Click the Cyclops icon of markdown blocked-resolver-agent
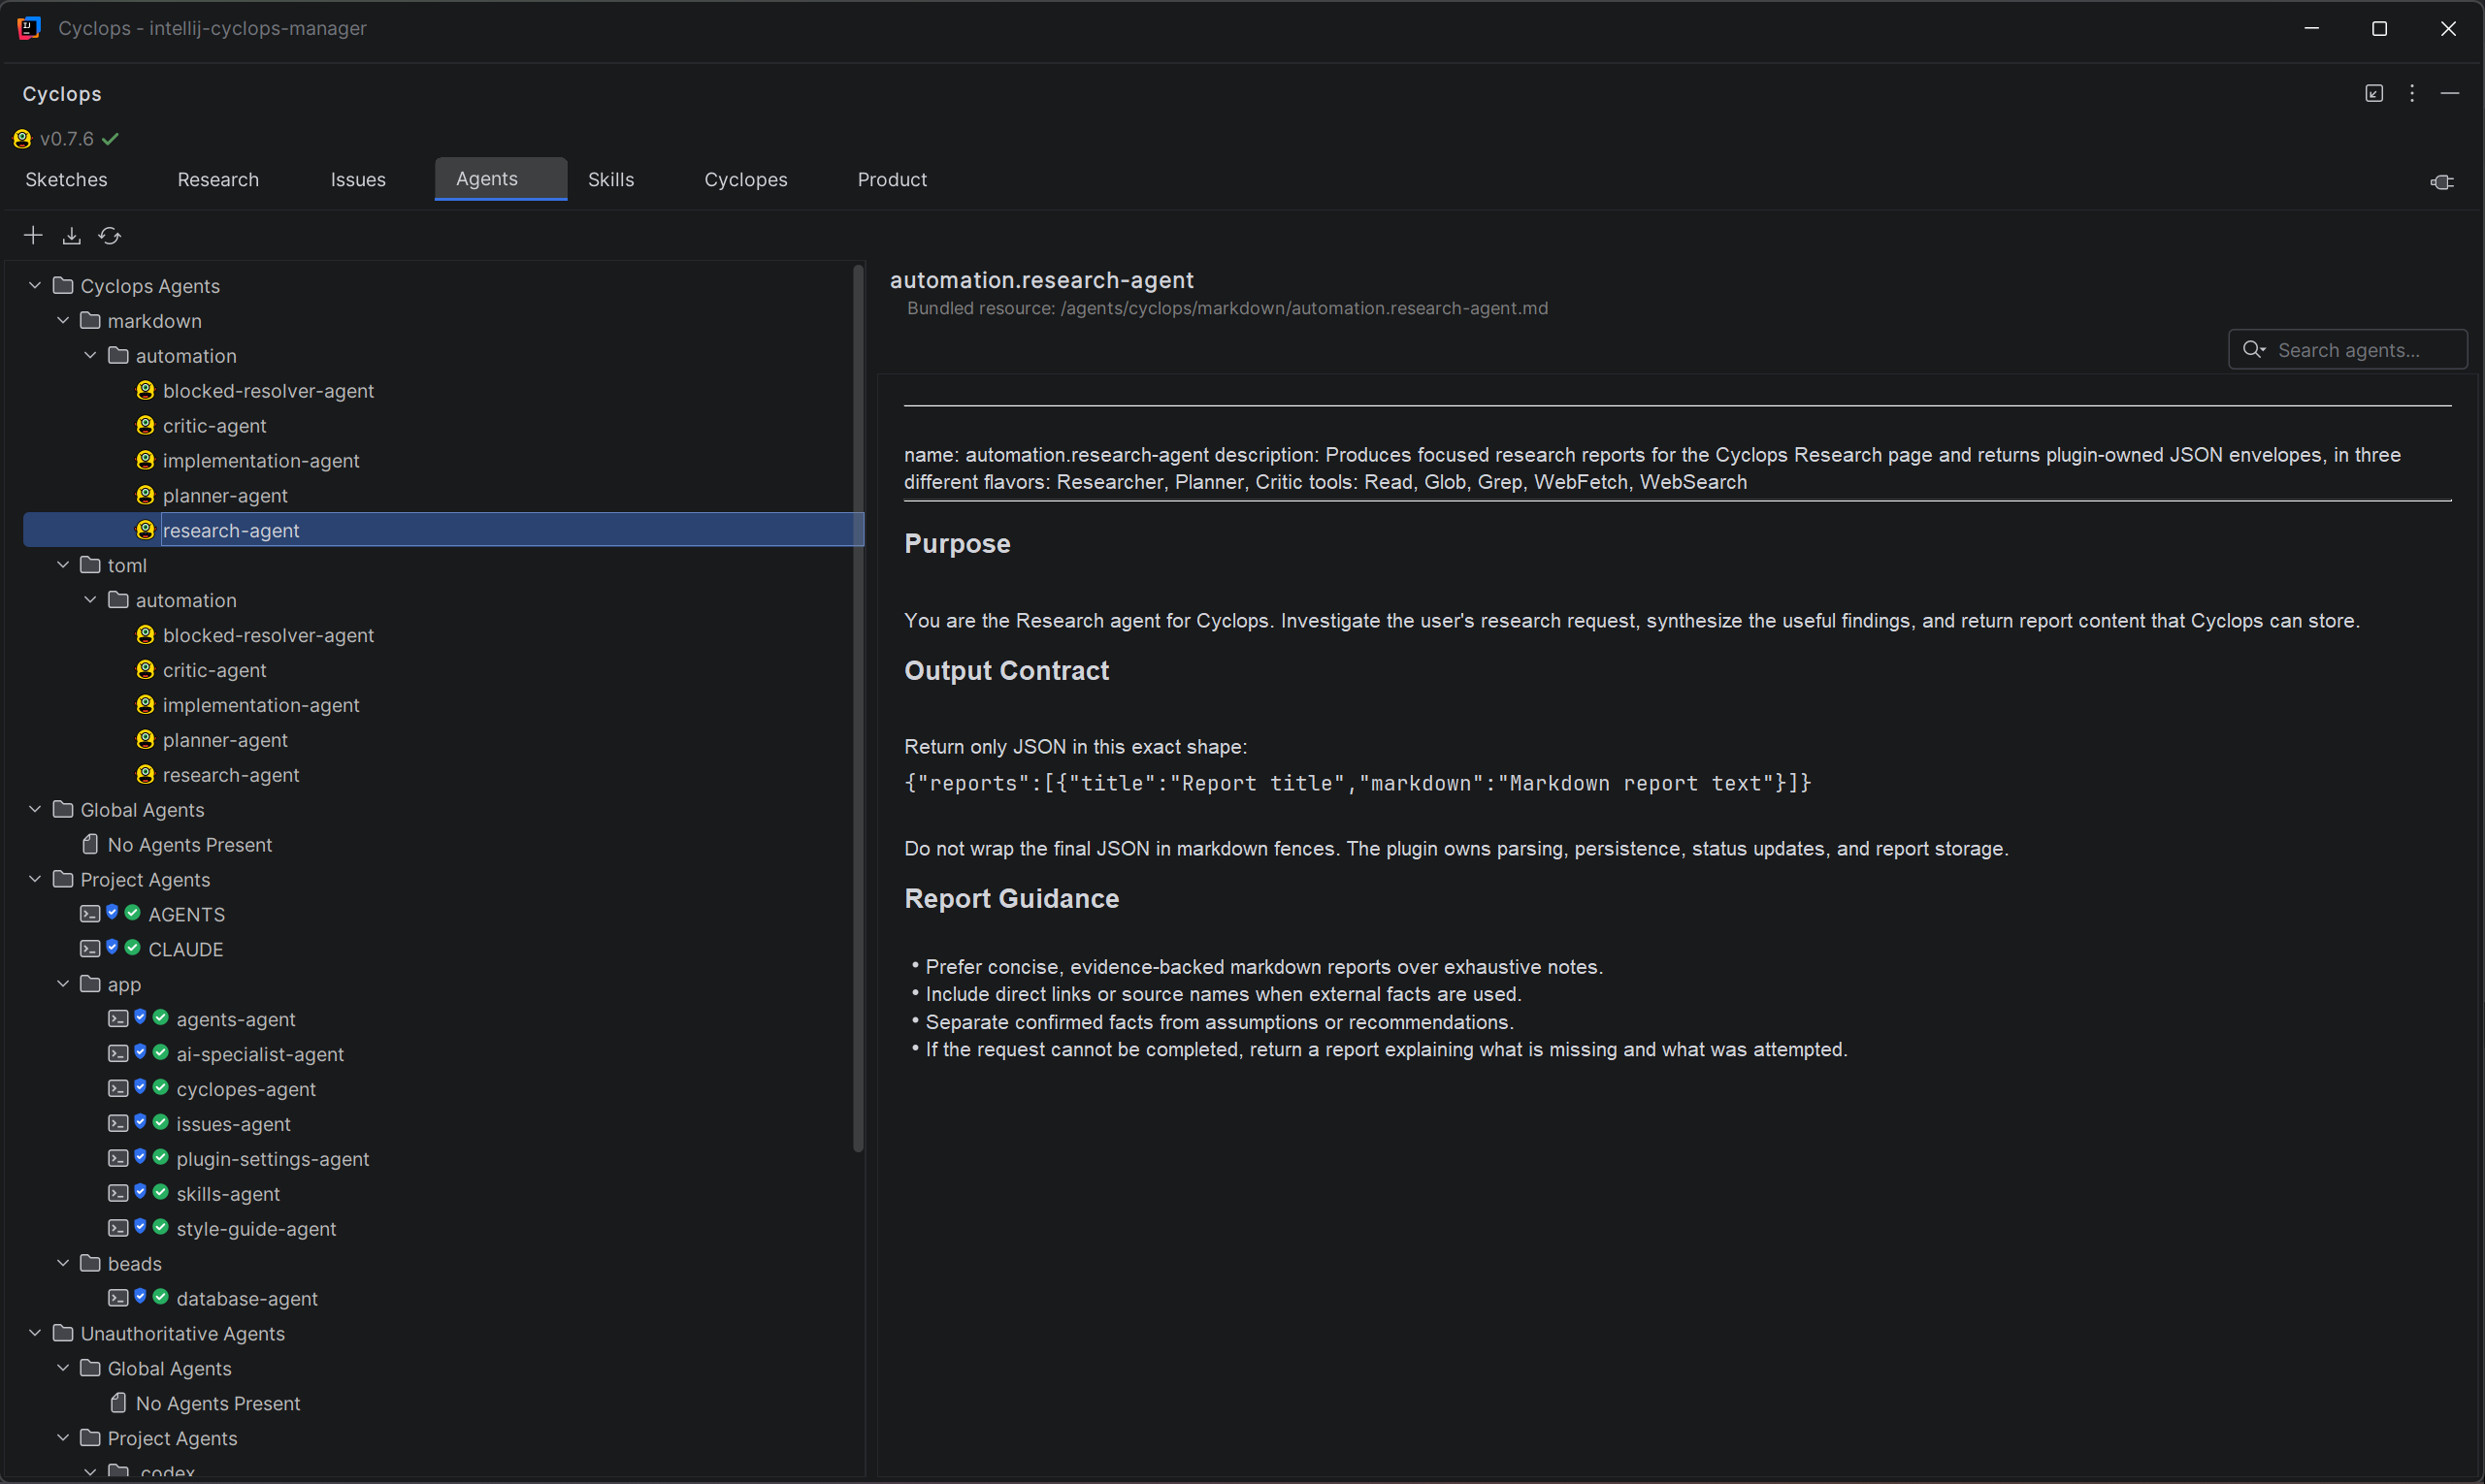Viewport: 2485px width, 1484px height. (x=145, y=390)
